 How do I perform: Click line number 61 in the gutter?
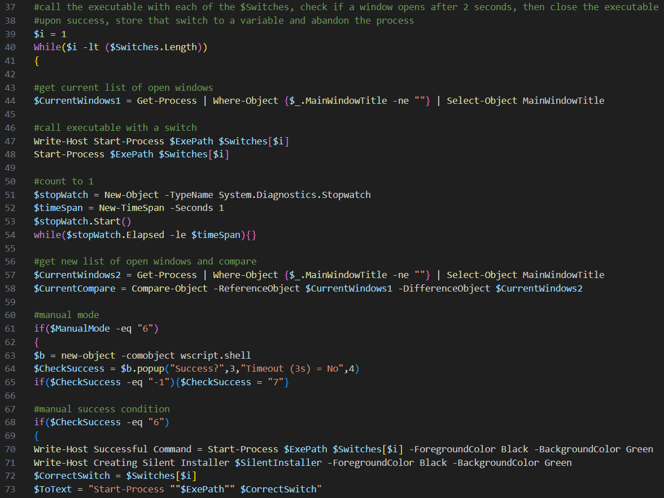10,328
